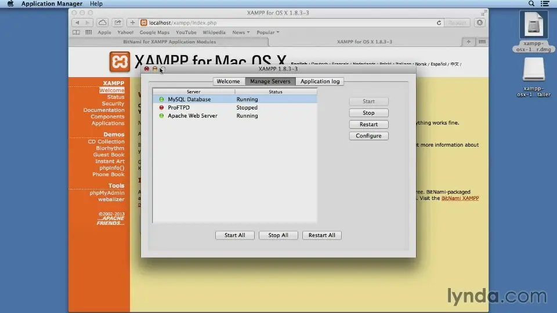The image size is (557, 313).
Task: Click the Stop button
Action: 369,113
